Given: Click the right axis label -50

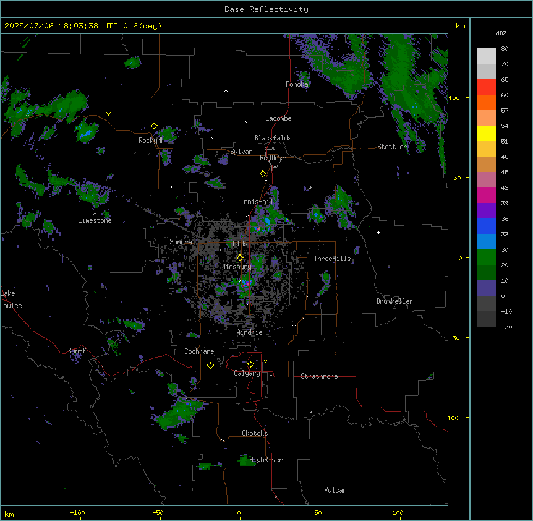Looking at the screenshot, I should coord(454,338).
